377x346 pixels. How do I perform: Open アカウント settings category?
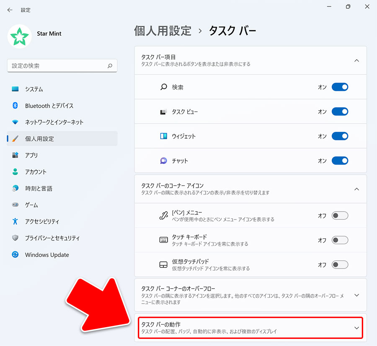click(x=62, y=172)
